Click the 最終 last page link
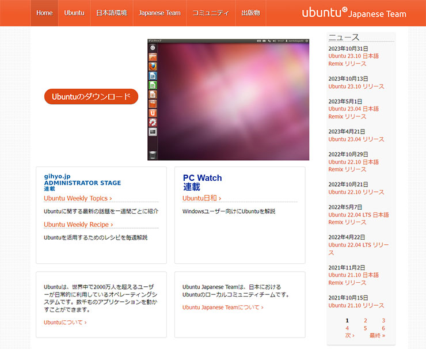The height and width of the screenshot is (349, 426). (378, 335)
